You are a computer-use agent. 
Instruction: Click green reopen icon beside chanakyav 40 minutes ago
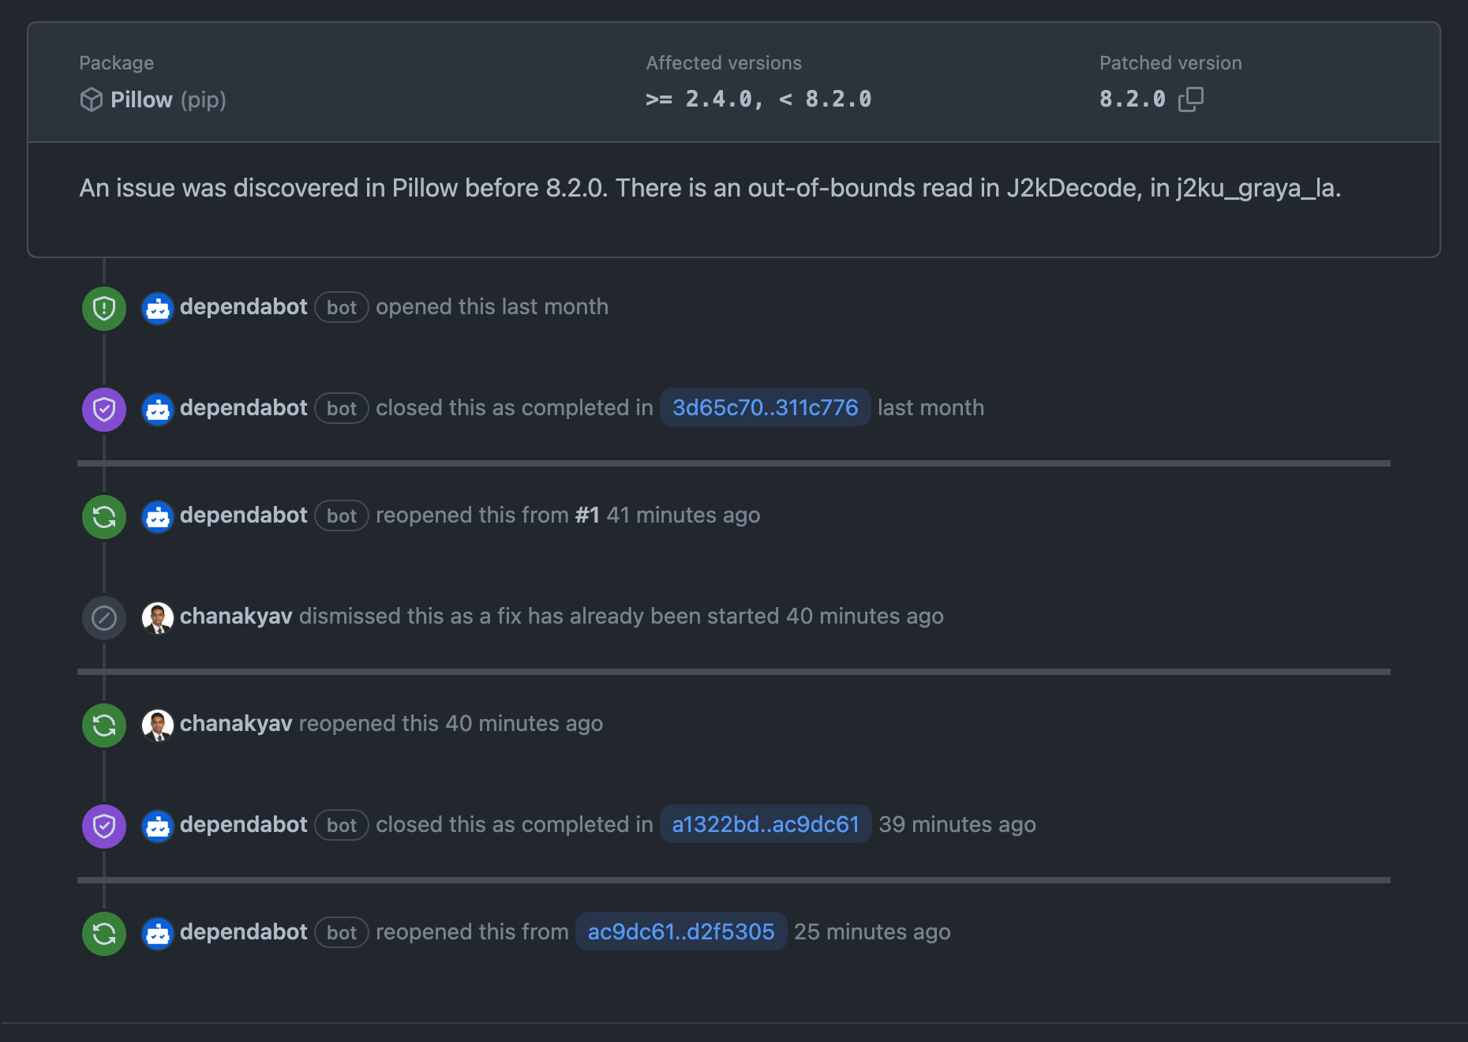(x=104, y=725)
